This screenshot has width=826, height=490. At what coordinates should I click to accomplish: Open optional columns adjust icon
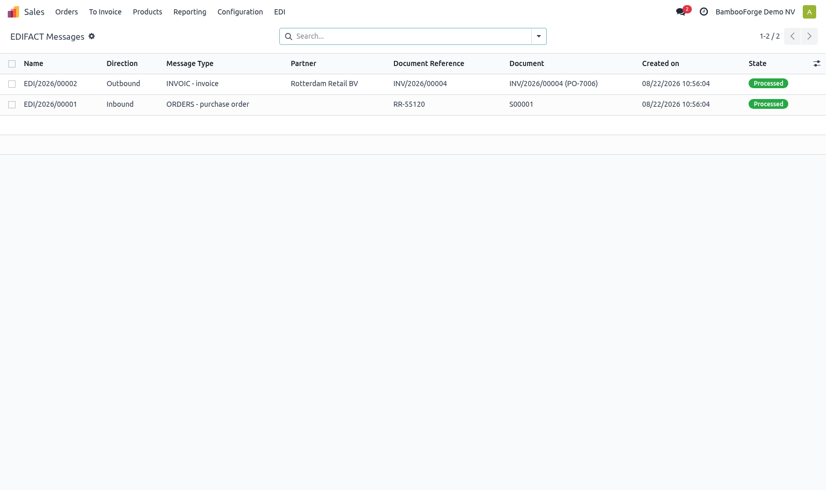click(x=817, y=63)
